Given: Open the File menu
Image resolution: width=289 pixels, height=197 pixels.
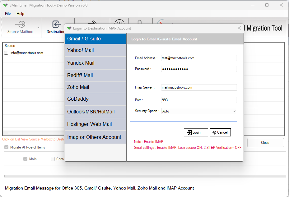Looking at the screenshot, I should coord(8,14).
